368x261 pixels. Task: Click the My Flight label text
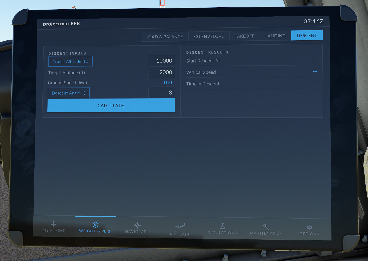[54, 230]
